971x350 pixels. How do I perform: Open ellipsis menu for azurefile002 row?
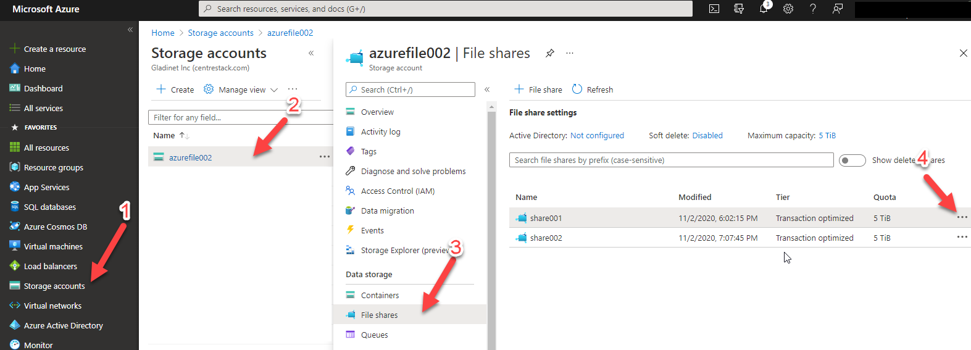(325, 157)
